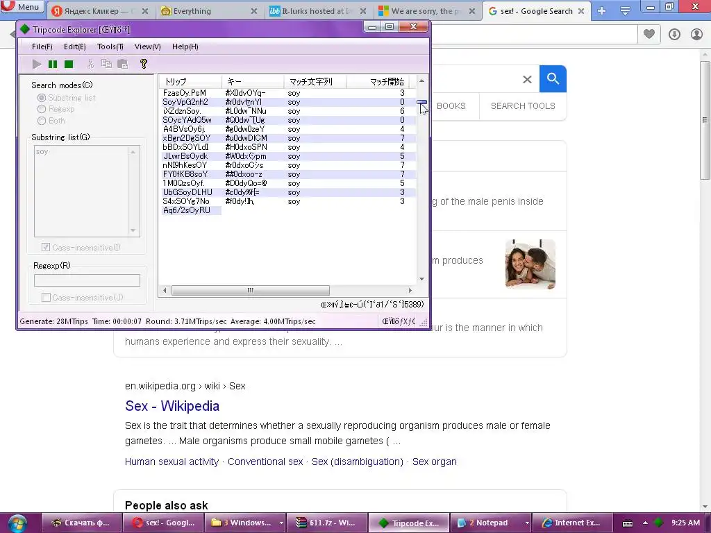
Task: Click the results list horizontal scrollbar thumb
Action: pos(250,290)
